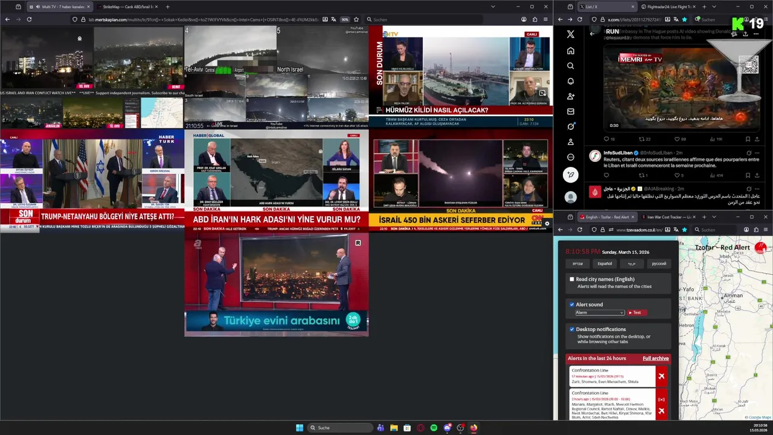Compose a new X post
This screenshot has height=435, width=773.
(570, 175)
